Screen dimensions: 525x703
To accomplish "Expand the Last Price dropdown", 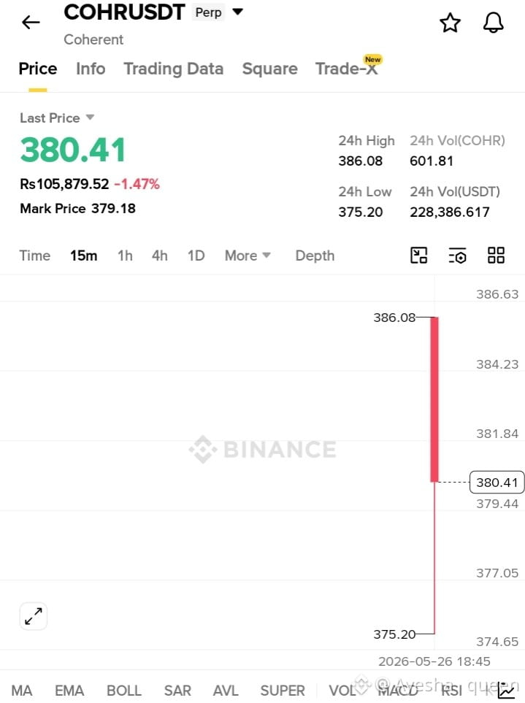I will coord(90,118).
